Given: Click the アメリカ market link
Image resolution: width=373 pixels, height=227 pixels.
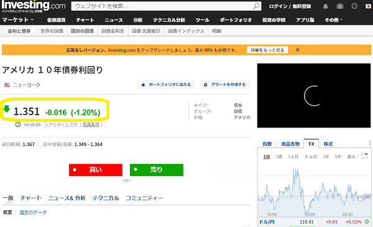Looking at the screenshot, I should pyautogui.click(x=242, y=118).
